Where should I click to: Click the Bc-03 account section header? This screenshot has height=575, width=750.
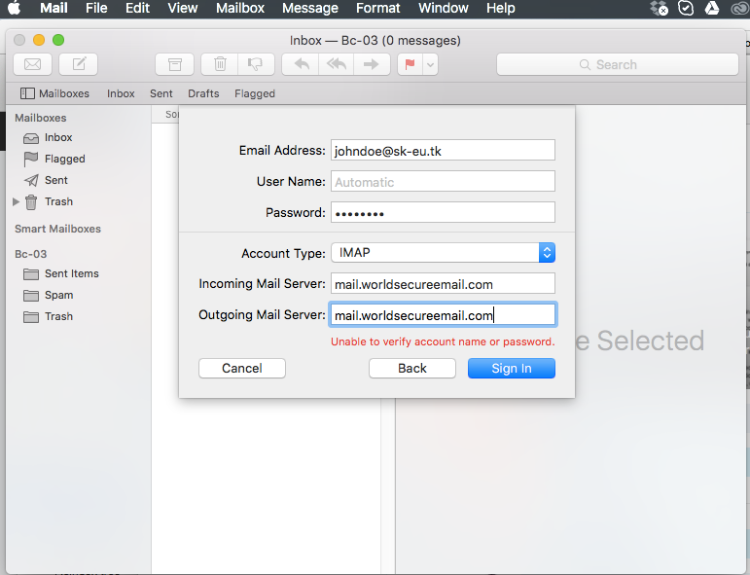(x=30, y=254)
